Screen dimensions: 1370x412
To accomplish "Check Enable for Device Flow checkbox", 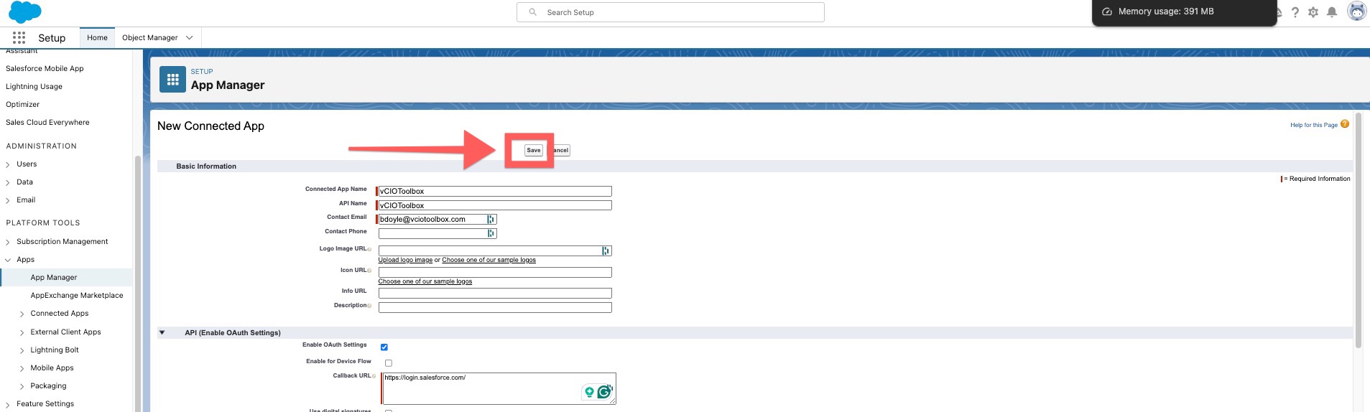I will pyautogui.click(x=389, y=363).
